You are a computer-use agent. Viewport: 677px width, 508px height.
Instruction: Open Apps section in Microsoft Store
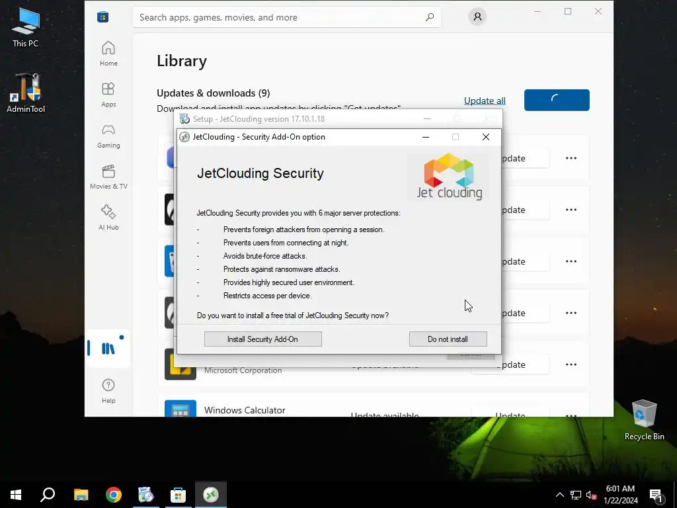pos(108,95)
